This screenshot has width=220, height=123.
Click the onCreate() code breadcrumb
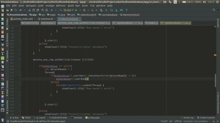(x=48, y=23)
